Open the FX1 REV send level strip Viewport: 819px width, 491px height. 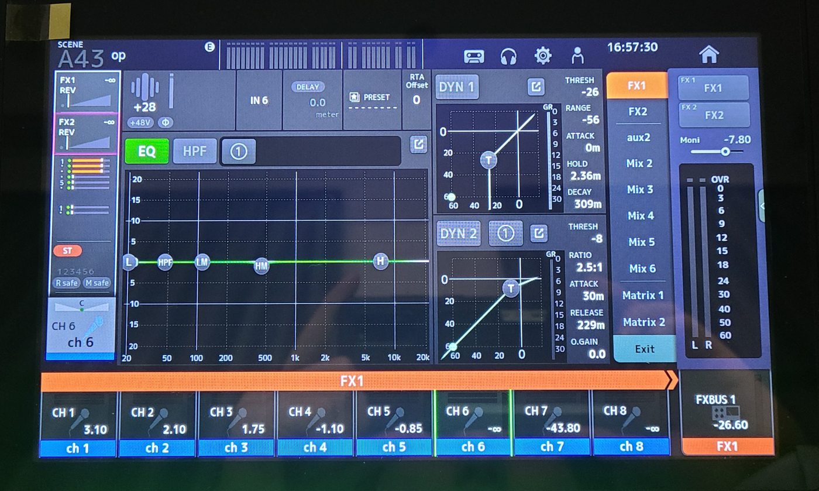pyautogui.click(x=87, y=91)
